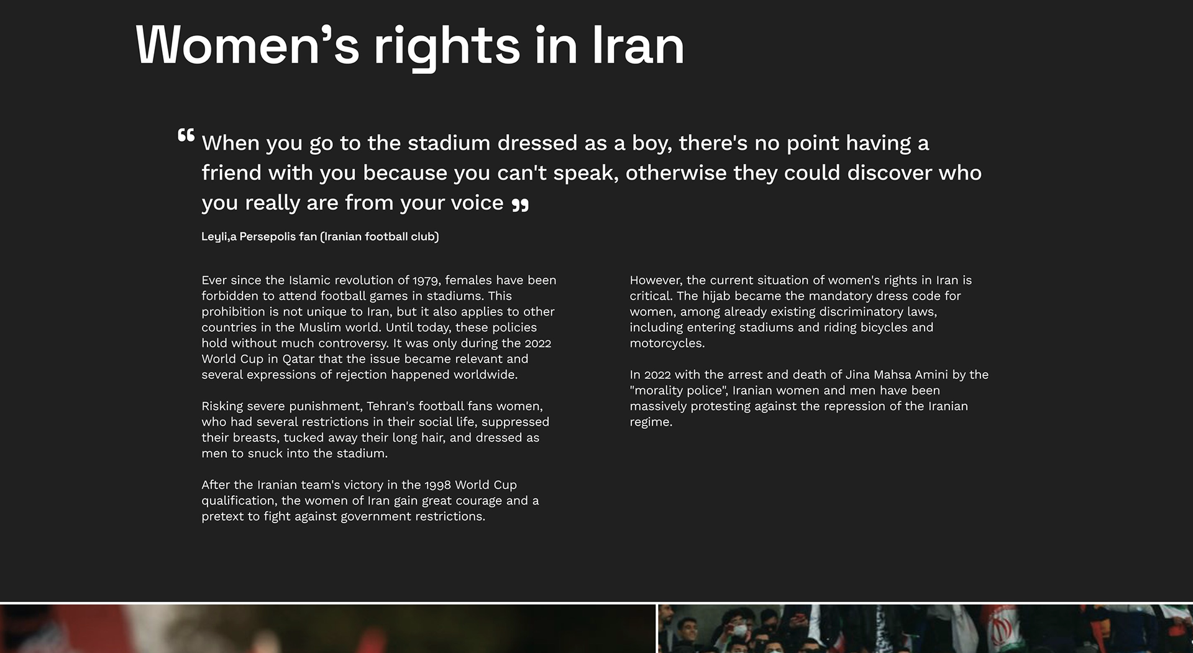
Task: Click the second quote line mentioning "otherwise they could discover"
Action: pos(592,173)
